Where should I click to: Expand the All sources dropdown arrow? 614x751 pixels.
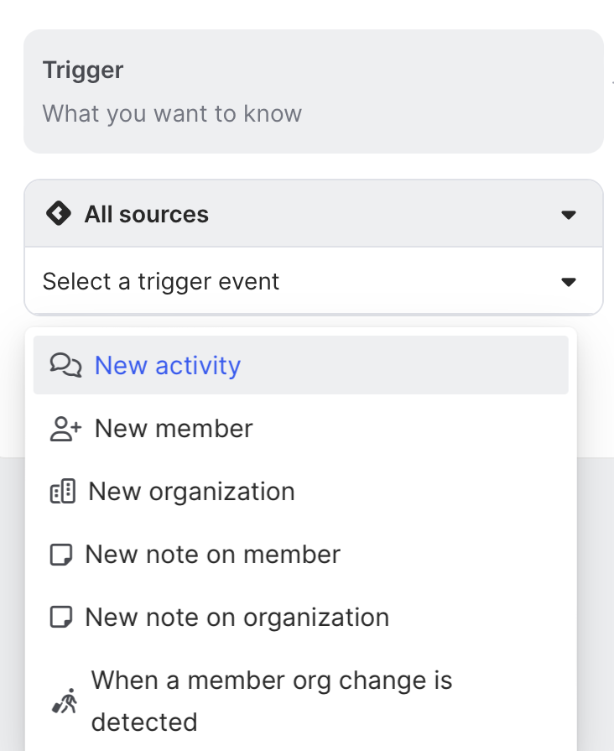pyautogui.click(x=569, y=215)
